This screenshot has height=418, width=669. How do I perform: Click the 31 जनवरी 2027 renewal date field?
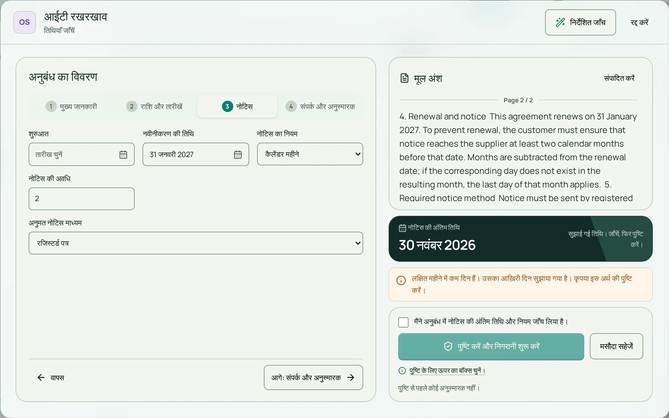(x=196, y=155)
